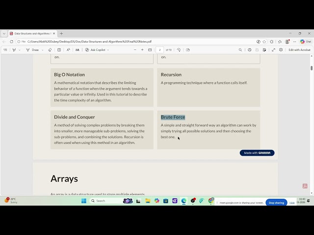Open the PDF find search icon

pyautogui.click(x=240, y=50)
